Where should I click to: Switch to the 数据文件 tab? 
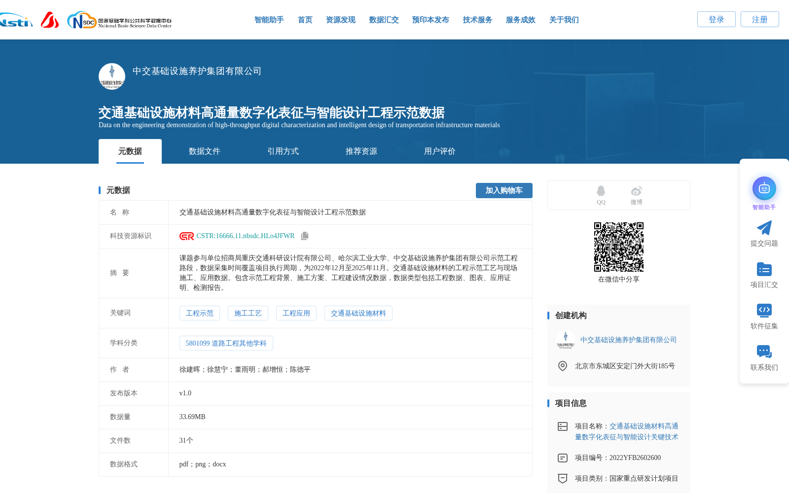pyautogui.click(x=205, y=151)
